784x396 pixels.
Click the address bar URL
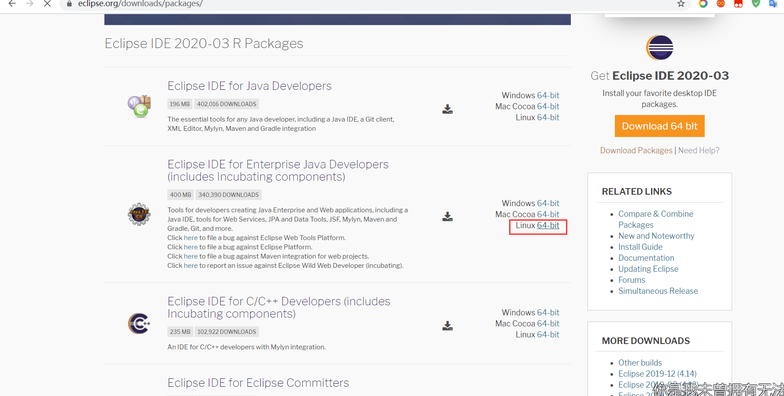click(x=140, y=4)
